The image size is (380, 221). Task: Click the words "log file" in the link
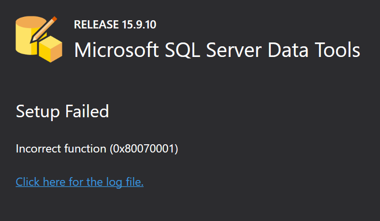[125, 182]
